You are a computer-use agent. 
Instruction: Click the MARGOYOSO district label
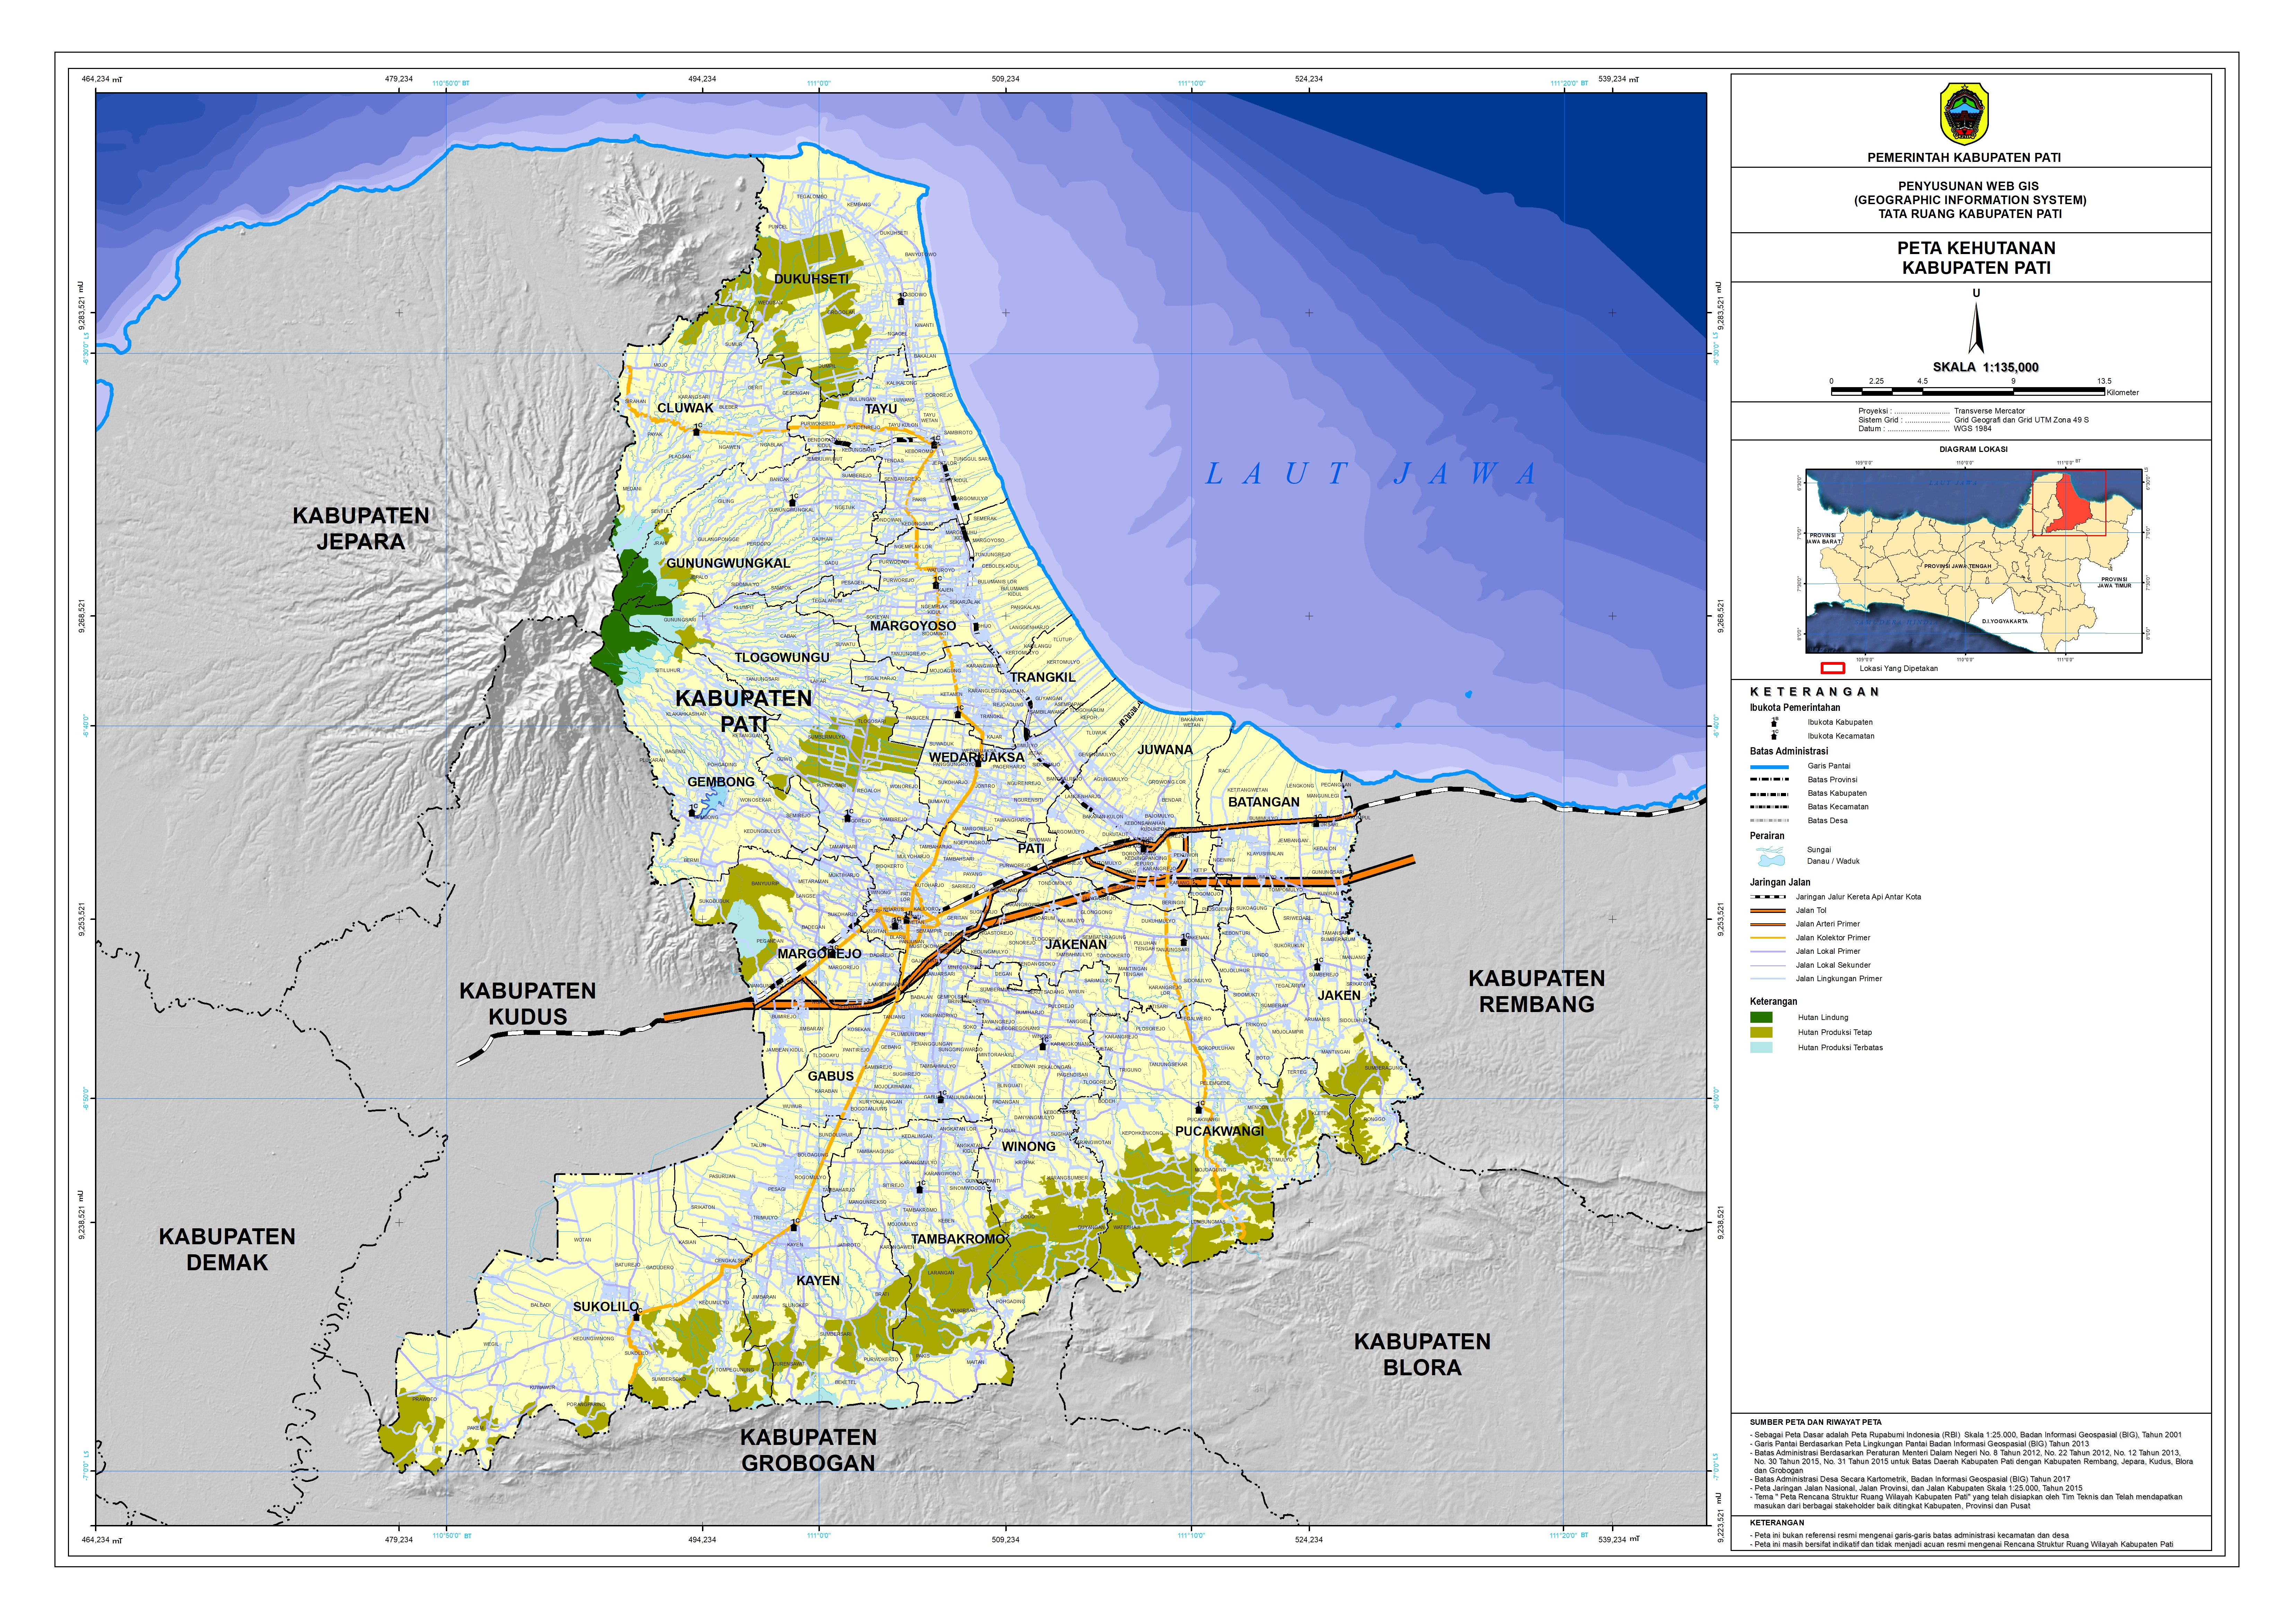[913, 626]
